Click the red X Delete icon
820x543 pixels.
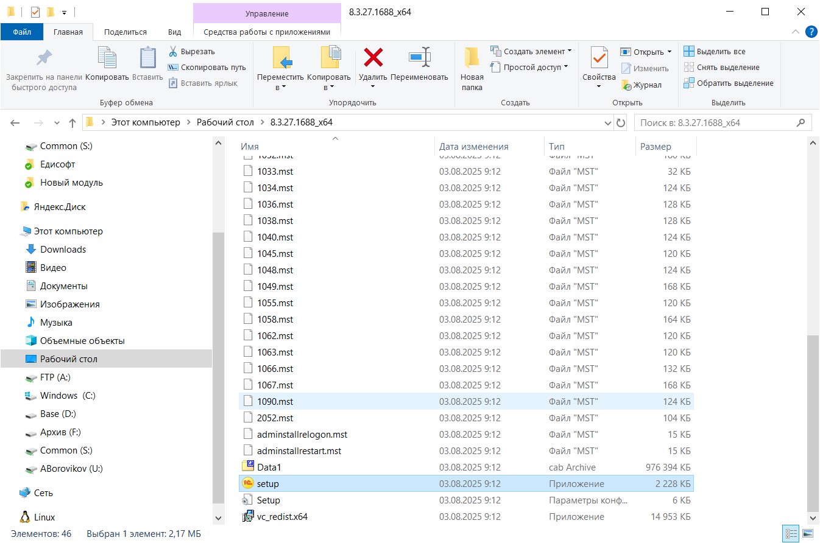(373, 58)
